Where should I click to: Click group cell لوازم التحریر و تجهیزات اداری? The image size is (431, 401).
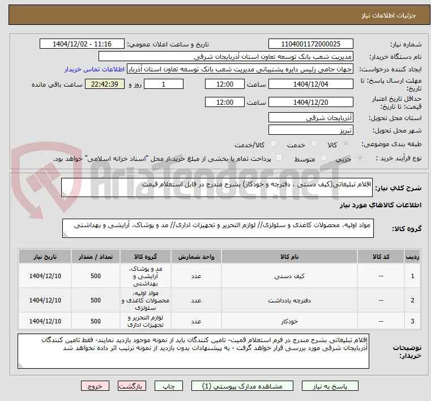point(146,321)
